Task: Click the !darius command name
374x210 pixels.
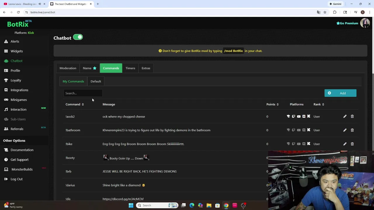Action: [70, 185]
